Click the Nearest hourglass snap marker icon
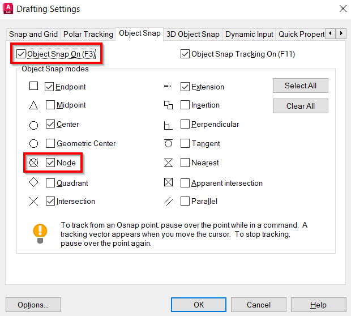Viewport: 351px width, 316px height. click(168, 163)
